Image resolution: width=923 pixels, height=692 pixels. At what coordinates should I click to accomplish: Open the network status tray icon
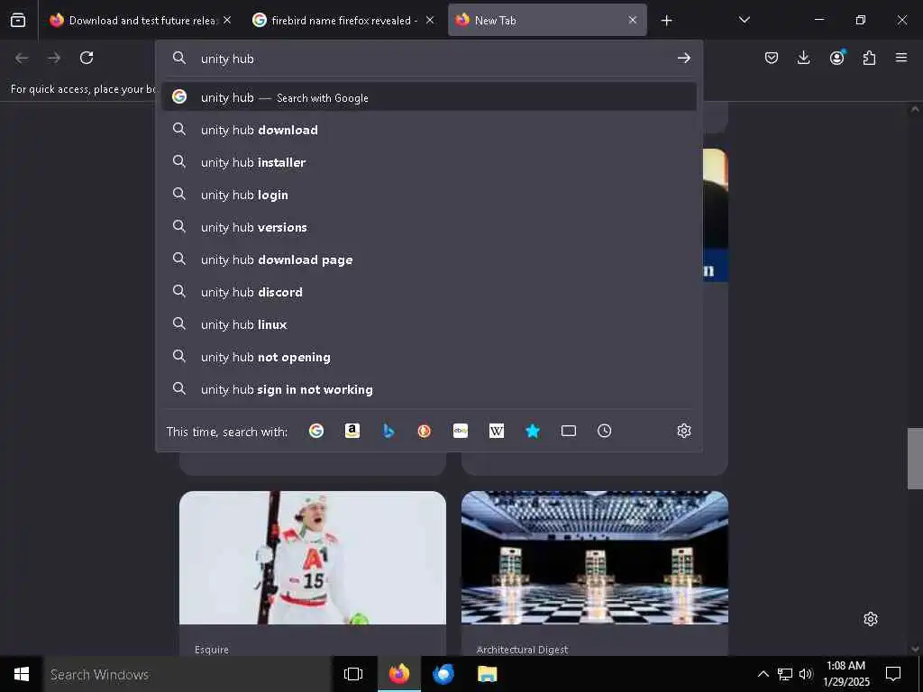[785, 674]
